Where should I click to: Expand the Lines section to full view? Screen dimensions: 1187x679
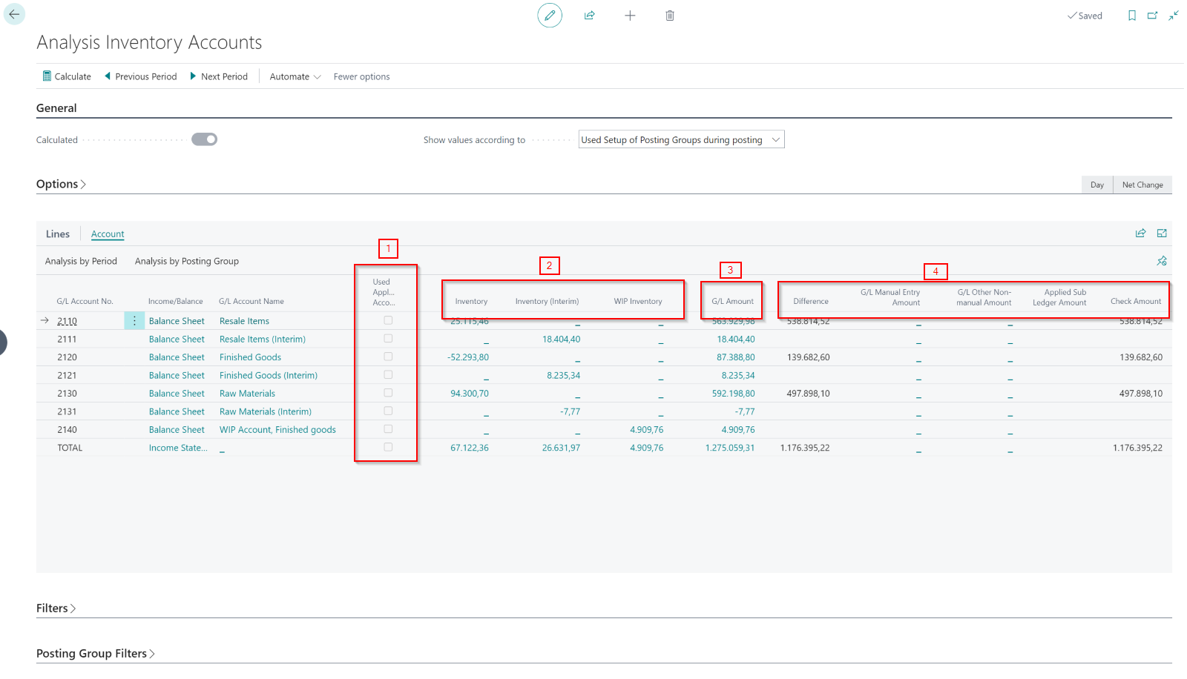[1162, 233]
